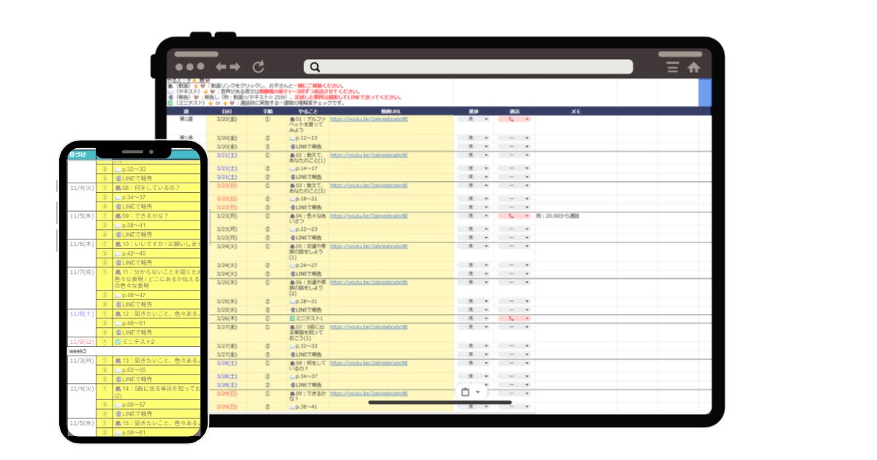This screenshot has height=460, width=877.
Task: Click 11/9(日) date cell on phone
Action: [x=82, y=342]
